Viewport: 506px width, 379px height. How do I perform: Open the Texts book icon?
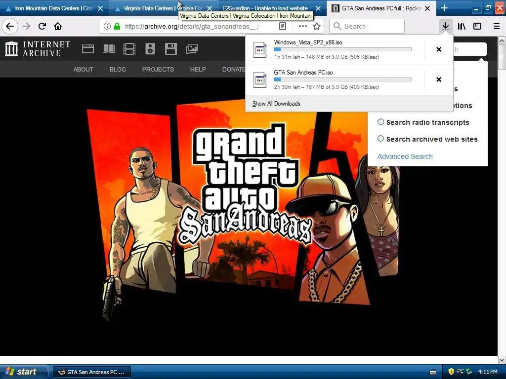[x=108, y=49]
